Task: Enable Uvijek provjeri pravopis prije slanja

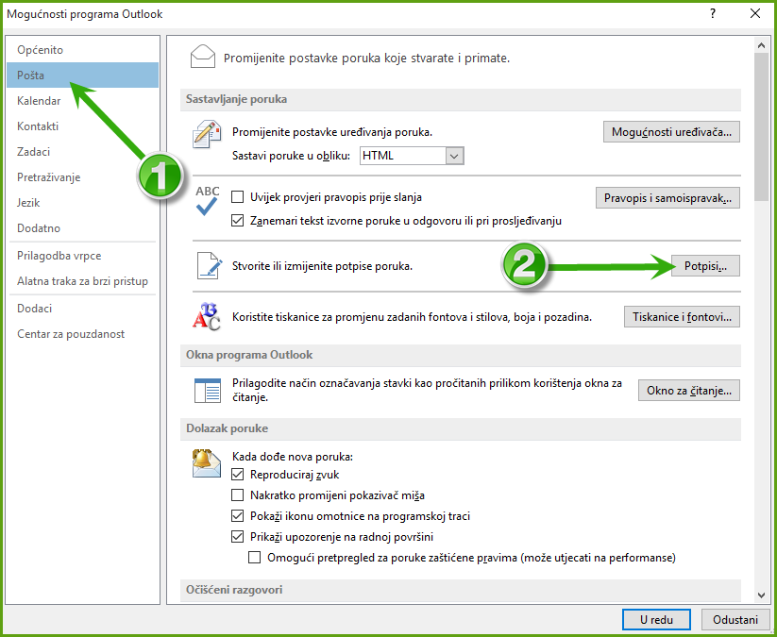Action: 238,197
